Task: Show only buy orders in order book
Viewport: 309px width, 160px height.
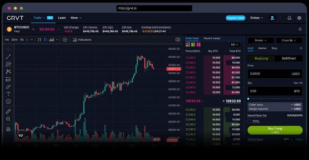Action: point(193,44)
